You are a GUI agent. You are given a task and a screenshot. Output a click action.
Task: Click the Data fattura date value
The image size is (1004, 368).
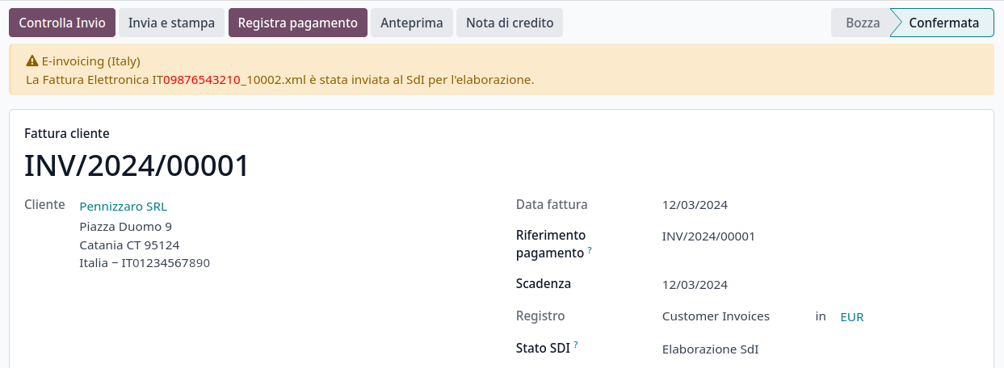click(695, 205)
